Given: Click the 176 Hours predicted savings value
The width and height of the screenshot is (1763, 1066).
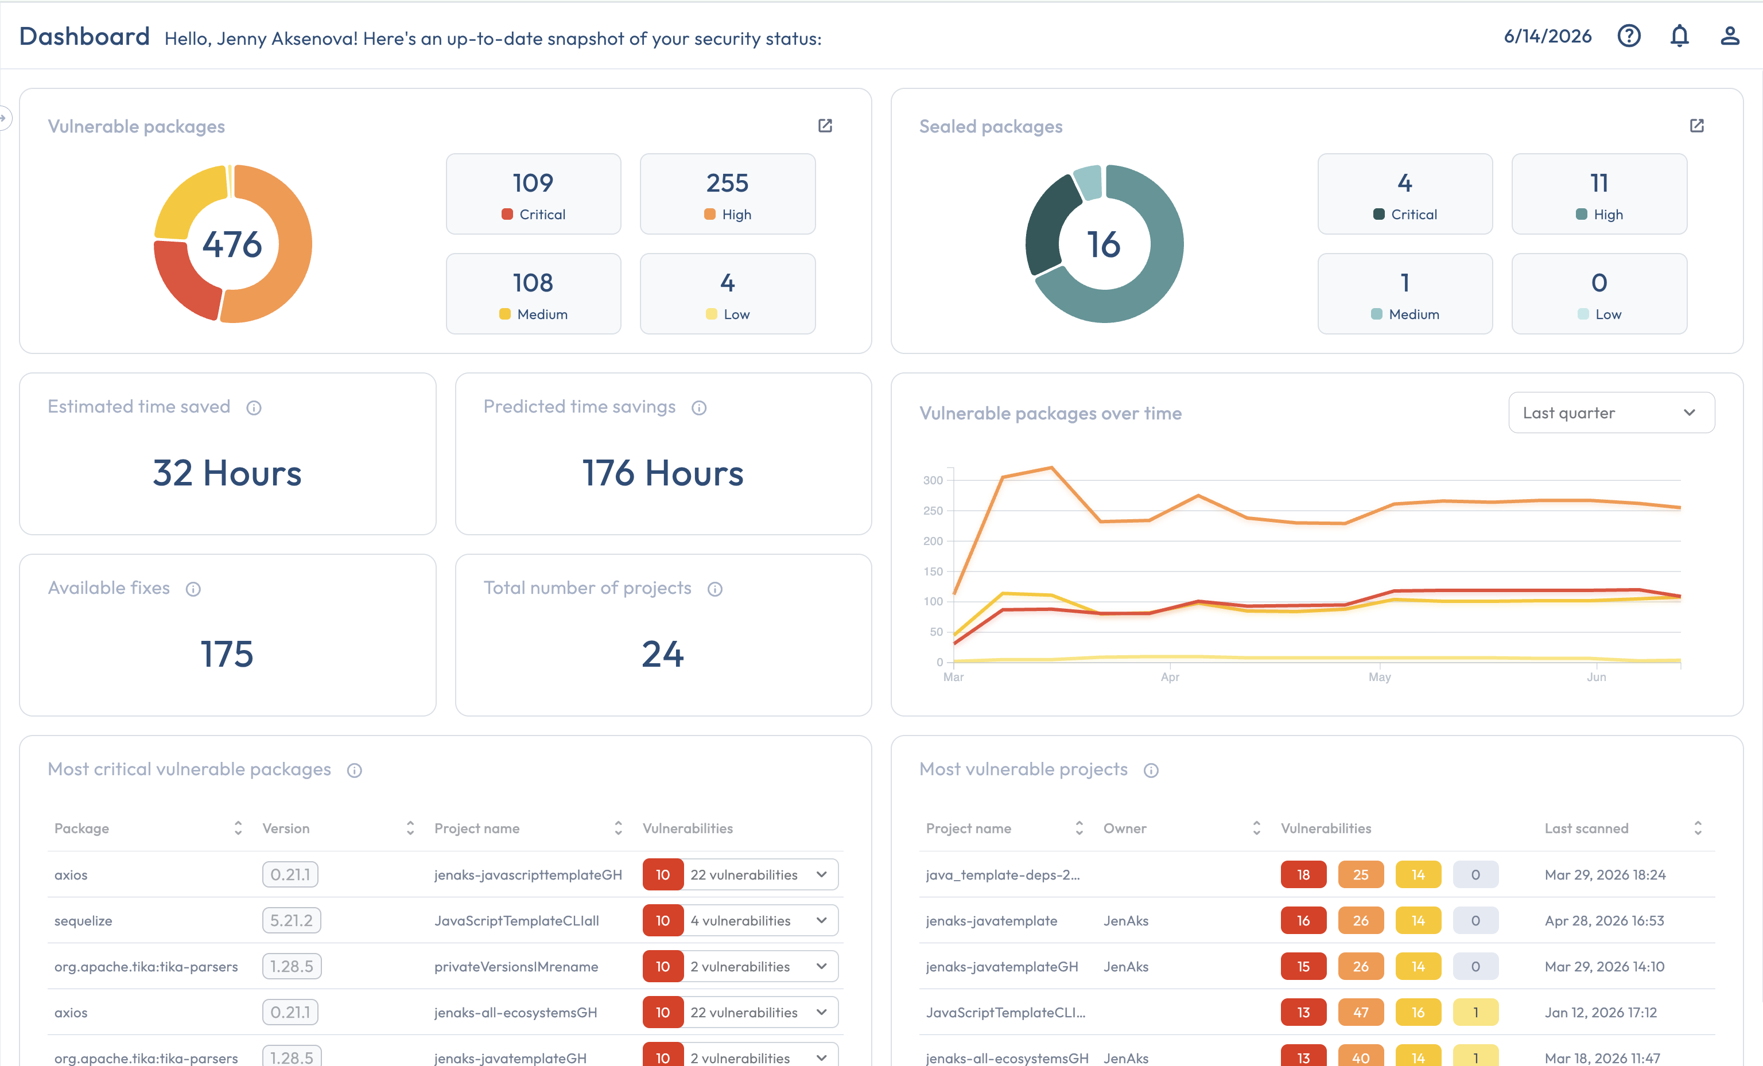Looking at the screenshot, I should click(x=662, y=473).
